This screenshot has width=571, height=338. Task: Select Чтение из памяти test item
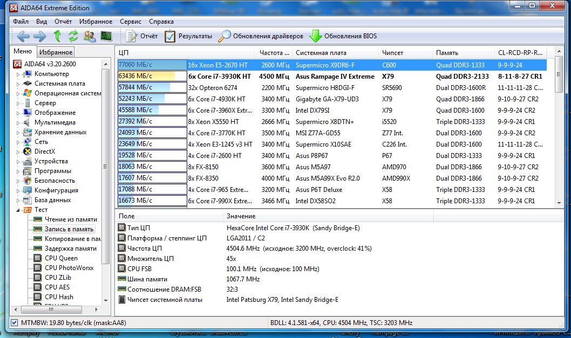[71, 219]
